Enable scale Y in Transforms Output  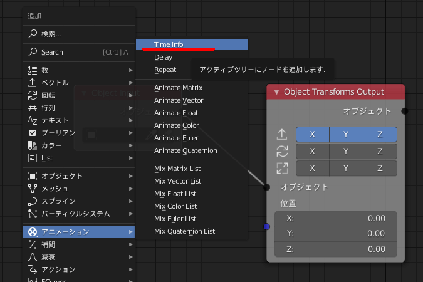click(x=347, y=169)
